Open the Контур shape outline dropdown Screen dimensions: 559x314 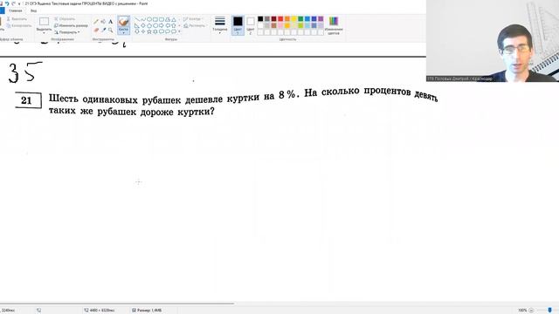pos(193,19)
